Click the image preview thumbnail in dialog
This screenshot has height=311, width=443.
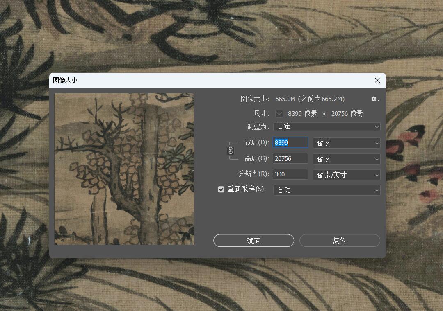(x=124, y=169)
